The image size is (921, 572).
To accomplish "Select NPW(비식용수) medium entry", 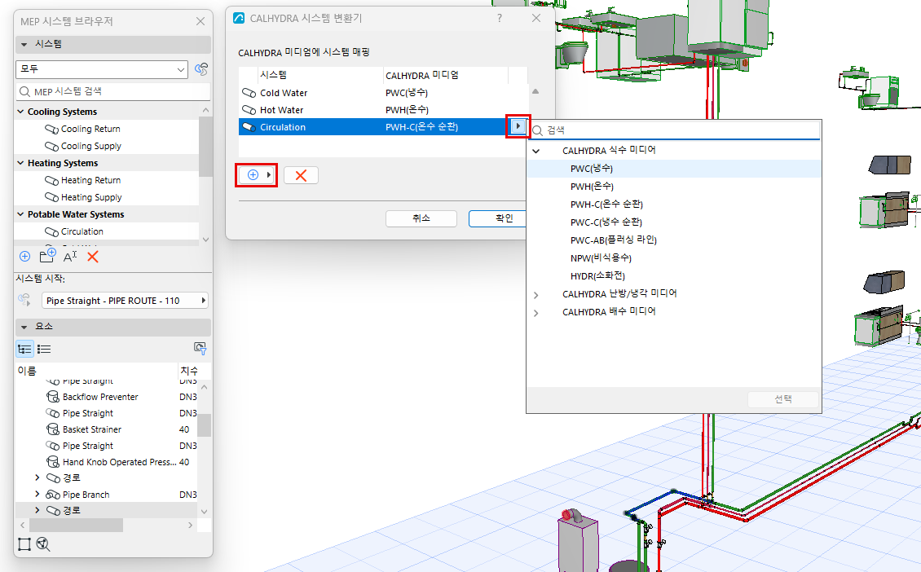I will 601,257.
